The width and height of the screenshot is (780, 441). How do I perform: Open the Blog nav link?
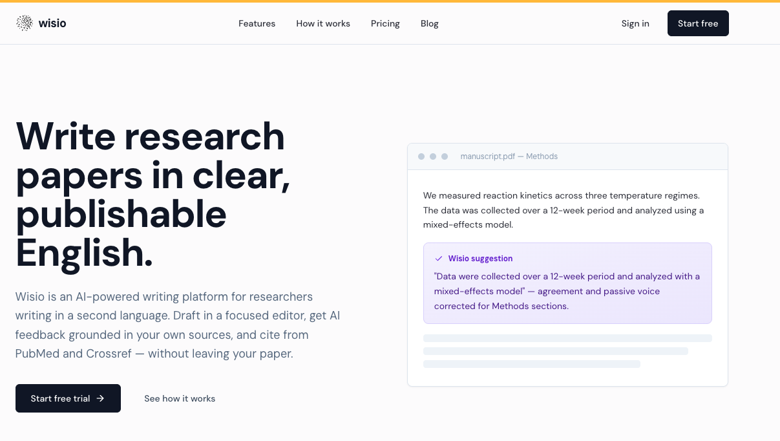pyautogui.click(x=430, y=23)
